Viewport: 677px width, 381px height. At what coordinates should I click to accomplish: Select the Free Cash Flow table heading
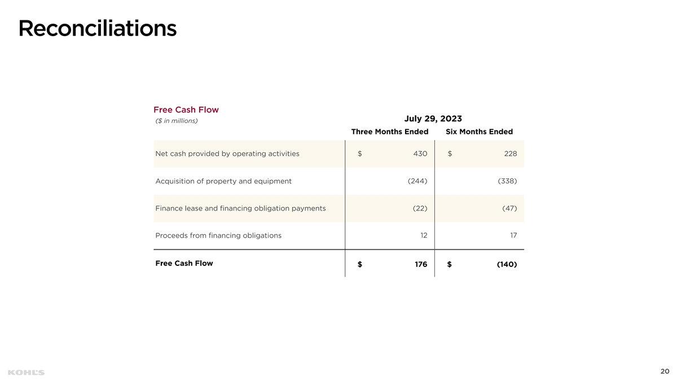click(186, 110)
